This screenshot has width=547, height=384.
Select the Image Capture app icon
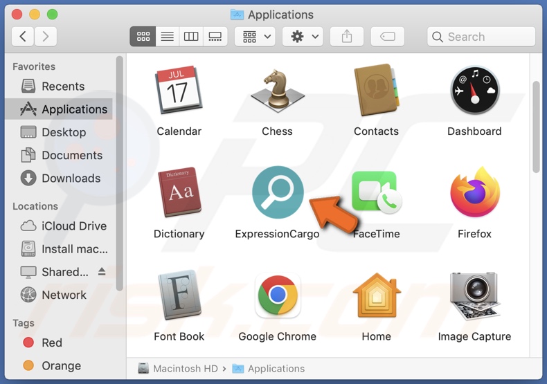(475, 296)
